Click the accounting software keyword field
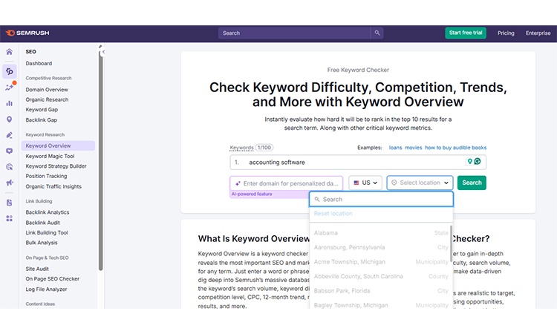The height and width of the screenshot is (334, 557). tap(358, 163)
